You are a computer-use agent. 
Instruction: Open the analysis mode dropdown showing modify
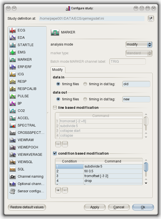click(139, 44)
